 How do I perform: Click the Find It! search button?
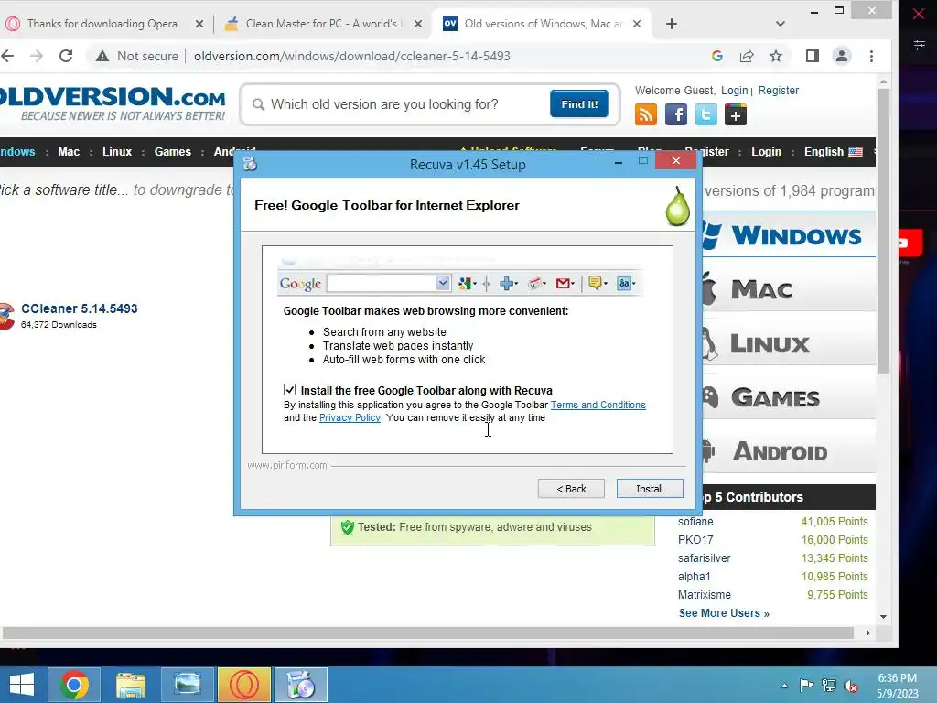[579, 104]
